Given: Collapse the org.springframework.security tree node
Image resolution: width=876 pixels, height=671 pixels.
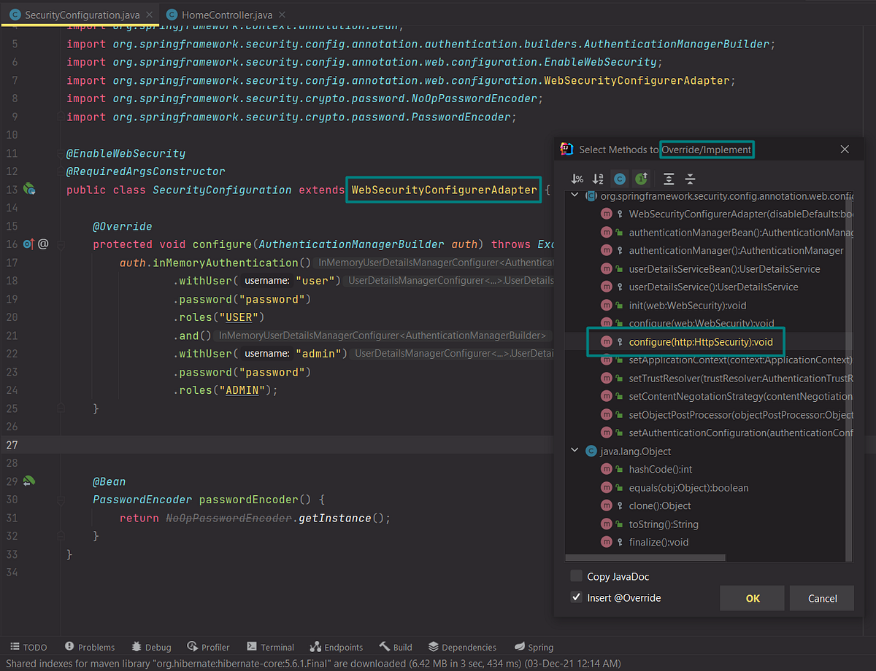Looking at the screenshot, I should pyautogui.click(x=575, y=195).
